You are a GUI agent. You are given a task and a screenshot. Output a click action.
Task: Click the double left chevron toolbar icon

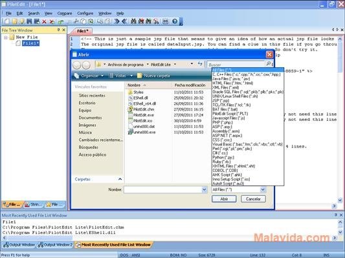point(124,21)
